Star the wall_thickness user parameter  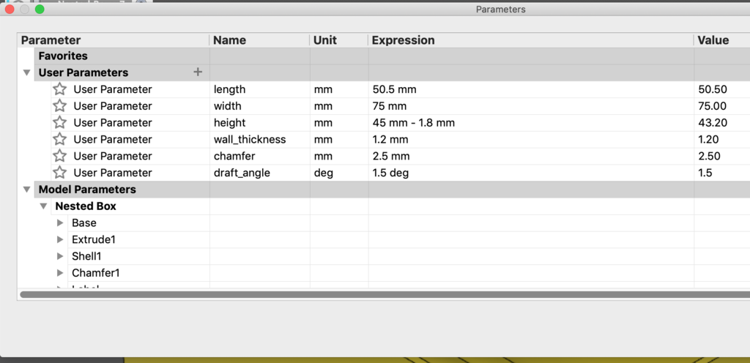coord(59,140)
